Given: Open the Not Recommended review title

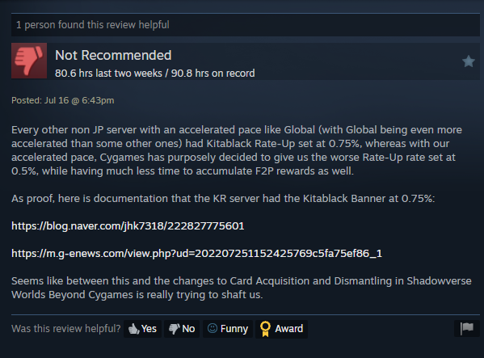Looking at the screenshot, I should (113, 55).
